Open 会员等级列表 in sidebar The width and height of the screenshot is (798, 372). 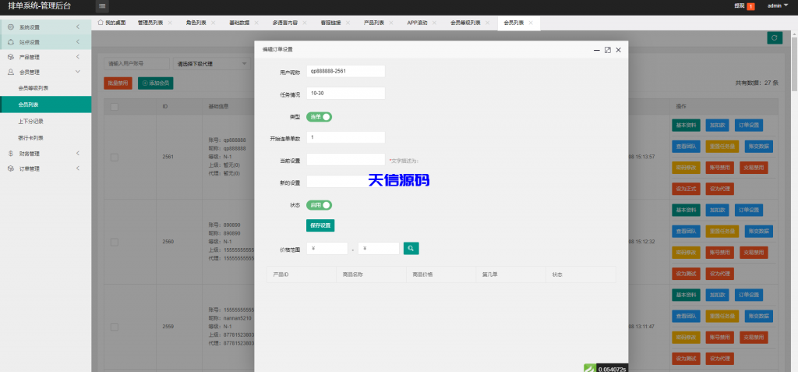(34, 88)
